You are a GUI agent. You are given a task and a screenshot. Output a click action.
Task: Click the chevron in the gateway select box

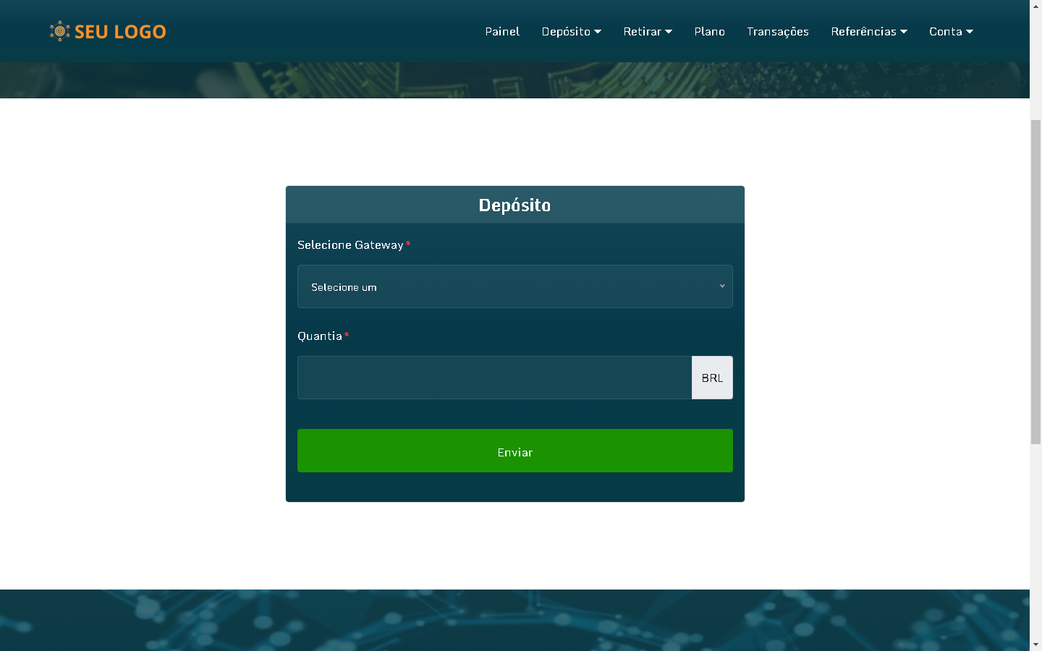click(721, 286)
